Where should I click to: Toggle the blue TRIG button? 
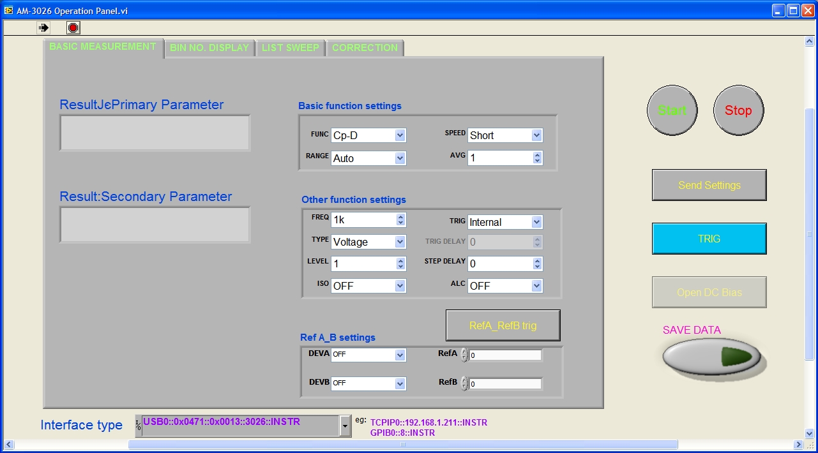tap(709, 239)
